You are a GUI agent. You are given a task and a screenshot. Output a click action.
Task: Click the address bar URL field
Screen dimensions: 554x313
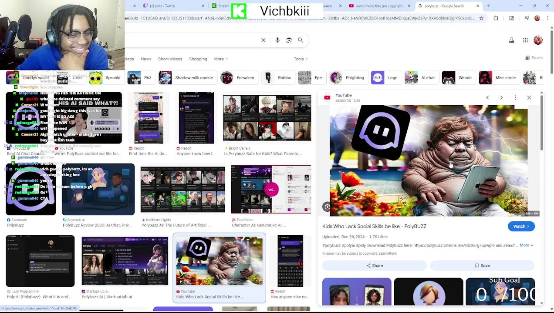coord(300,18)
